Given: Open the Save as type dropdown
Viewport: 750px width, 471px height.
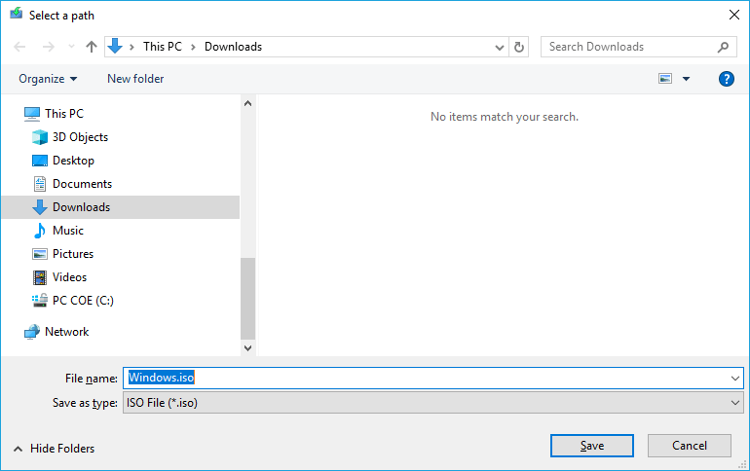Looking at the screenshot, I should pos(735,403).
